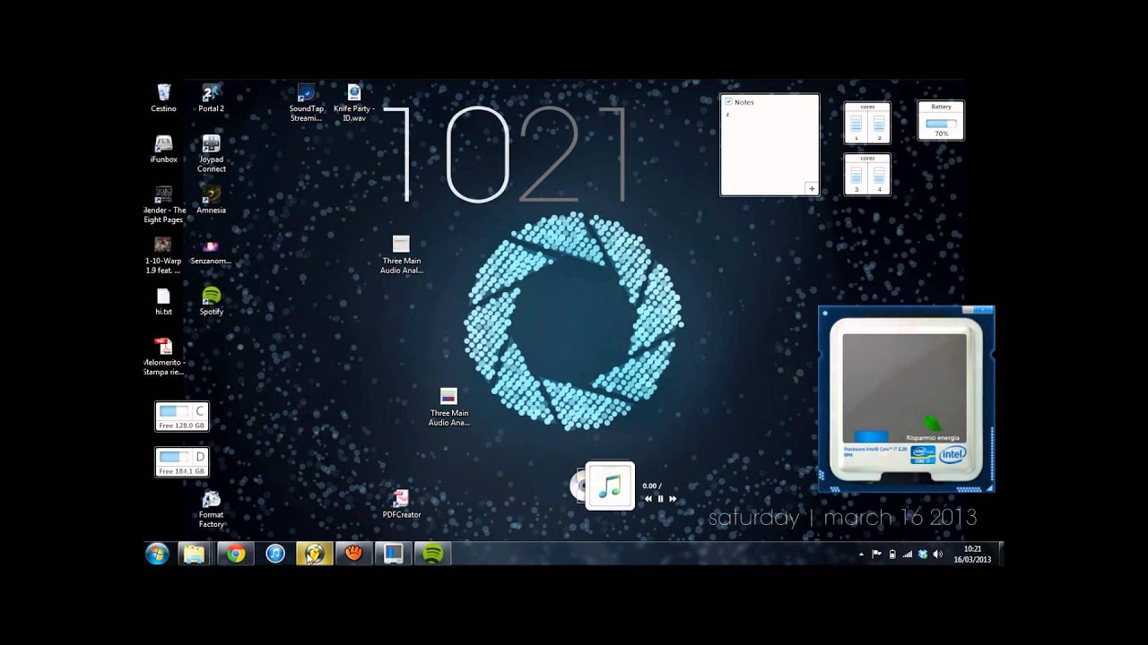The width and height of the screenshot is (1148, 645).
Task: Select the PDFCreator desktop icon
Action: tap(401, 503)
